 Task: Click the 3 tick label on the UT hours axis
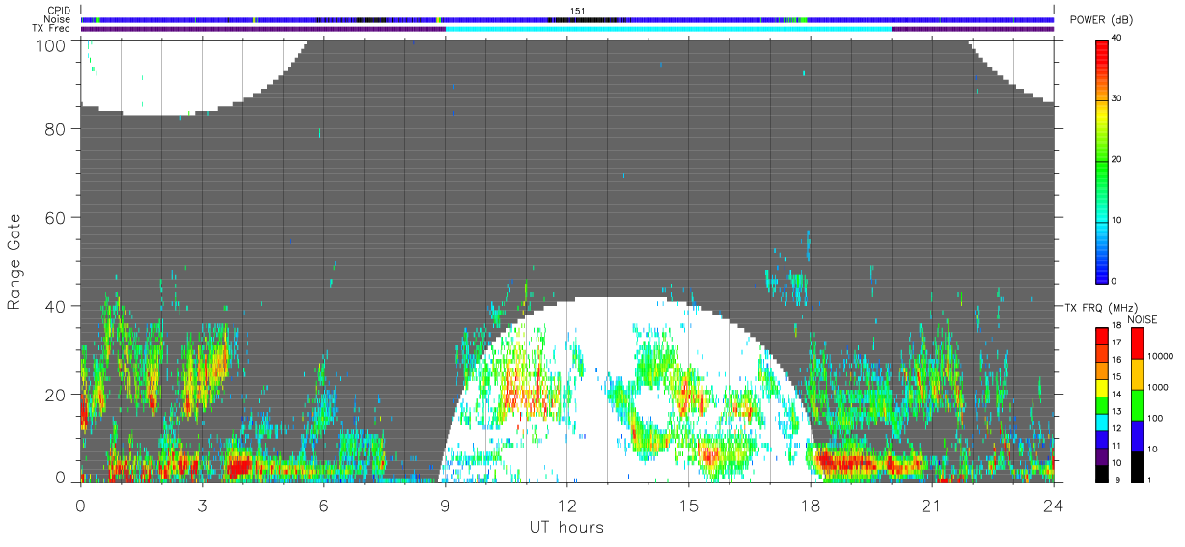tap(202, 506)
